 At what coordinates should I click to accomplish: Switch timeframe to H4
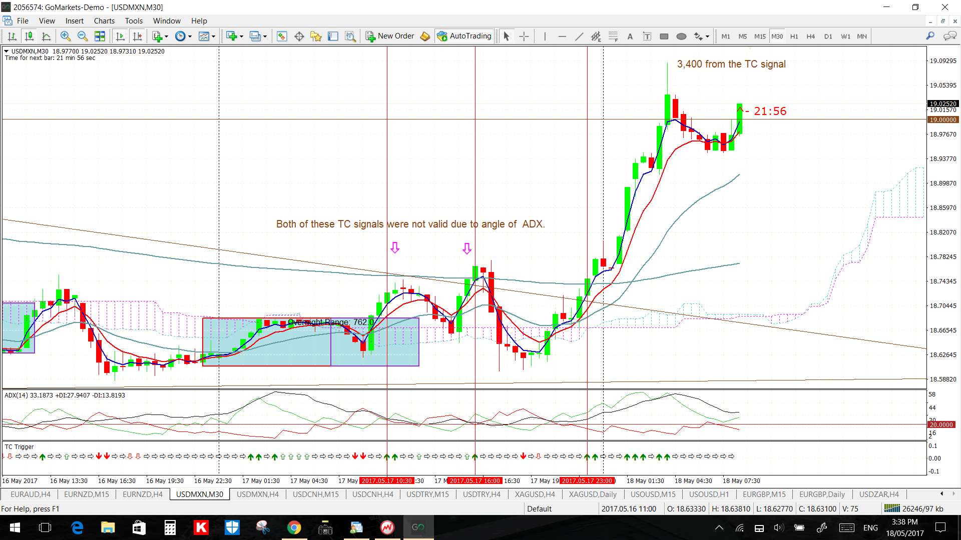(x=811, y=36)
